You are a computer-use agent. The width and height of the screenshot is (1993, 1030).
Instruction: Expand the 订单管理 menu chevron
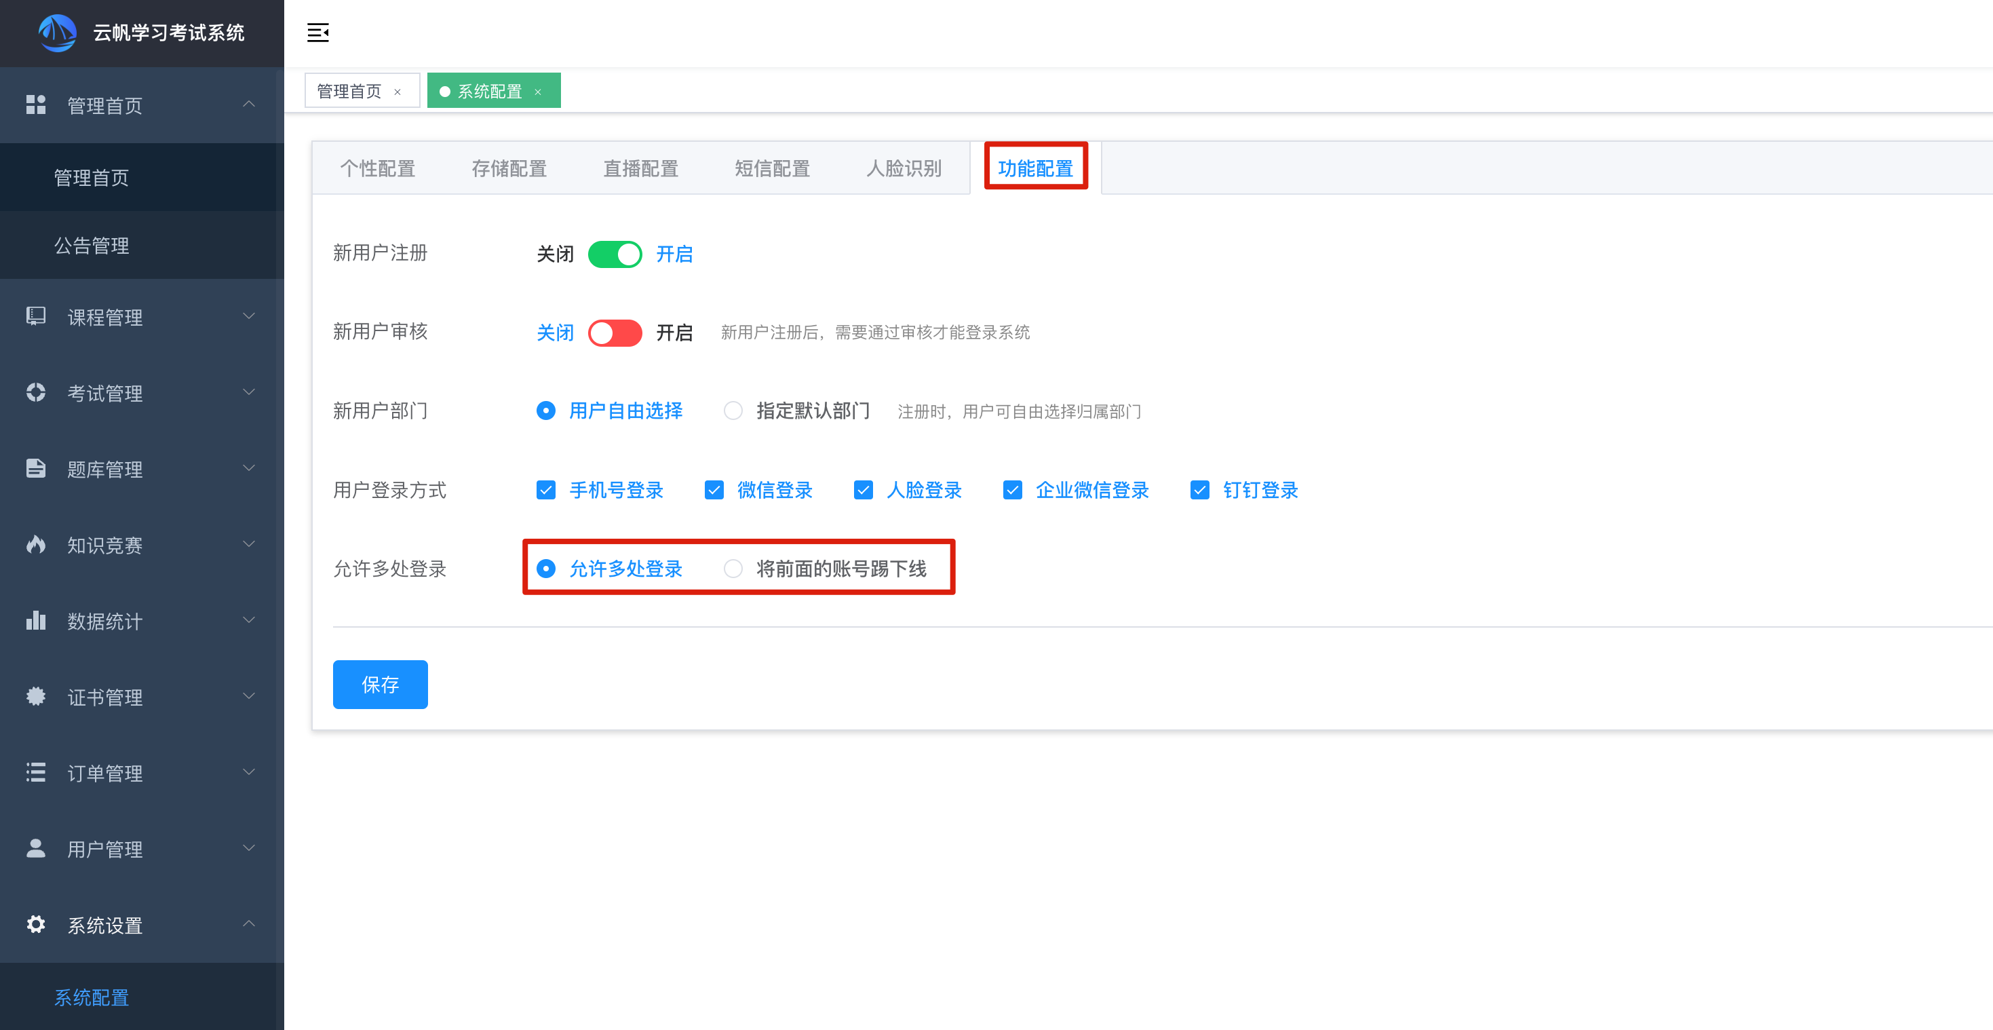(x=249, y=771)
